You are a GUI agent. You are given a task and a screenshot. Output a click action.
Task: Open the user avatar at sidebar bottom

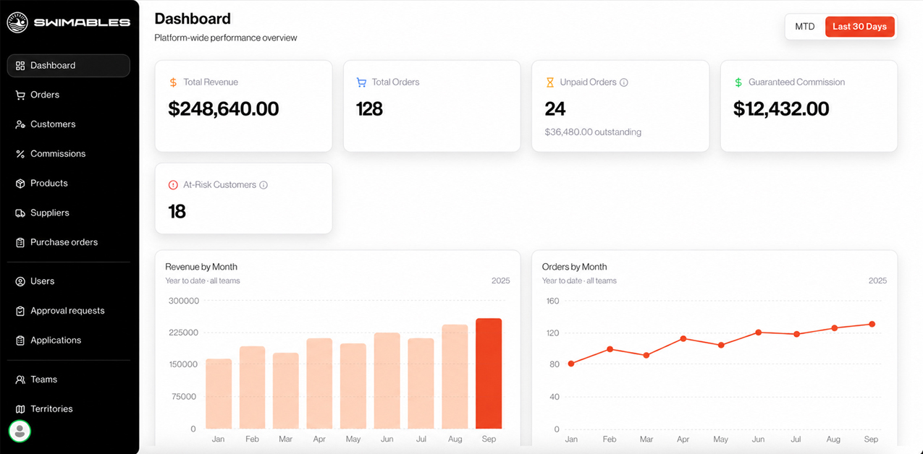[20, 431]
